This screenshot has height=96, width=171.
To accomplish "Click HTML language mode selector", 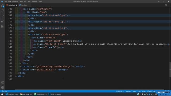I will (144, 91).
